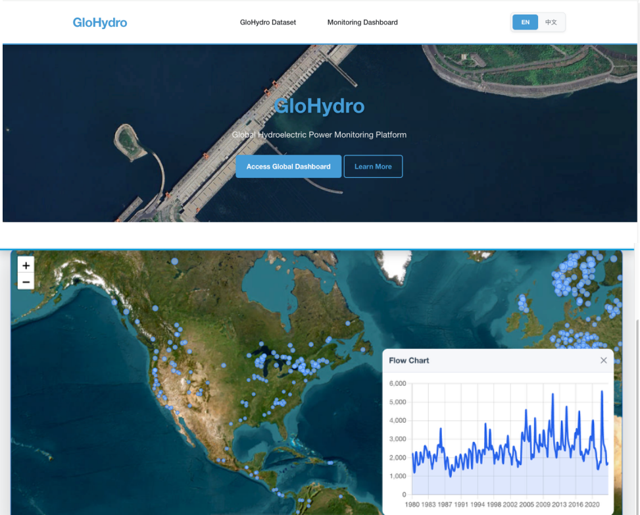Pick a station marker near the Great Lakes

[263, 359]
